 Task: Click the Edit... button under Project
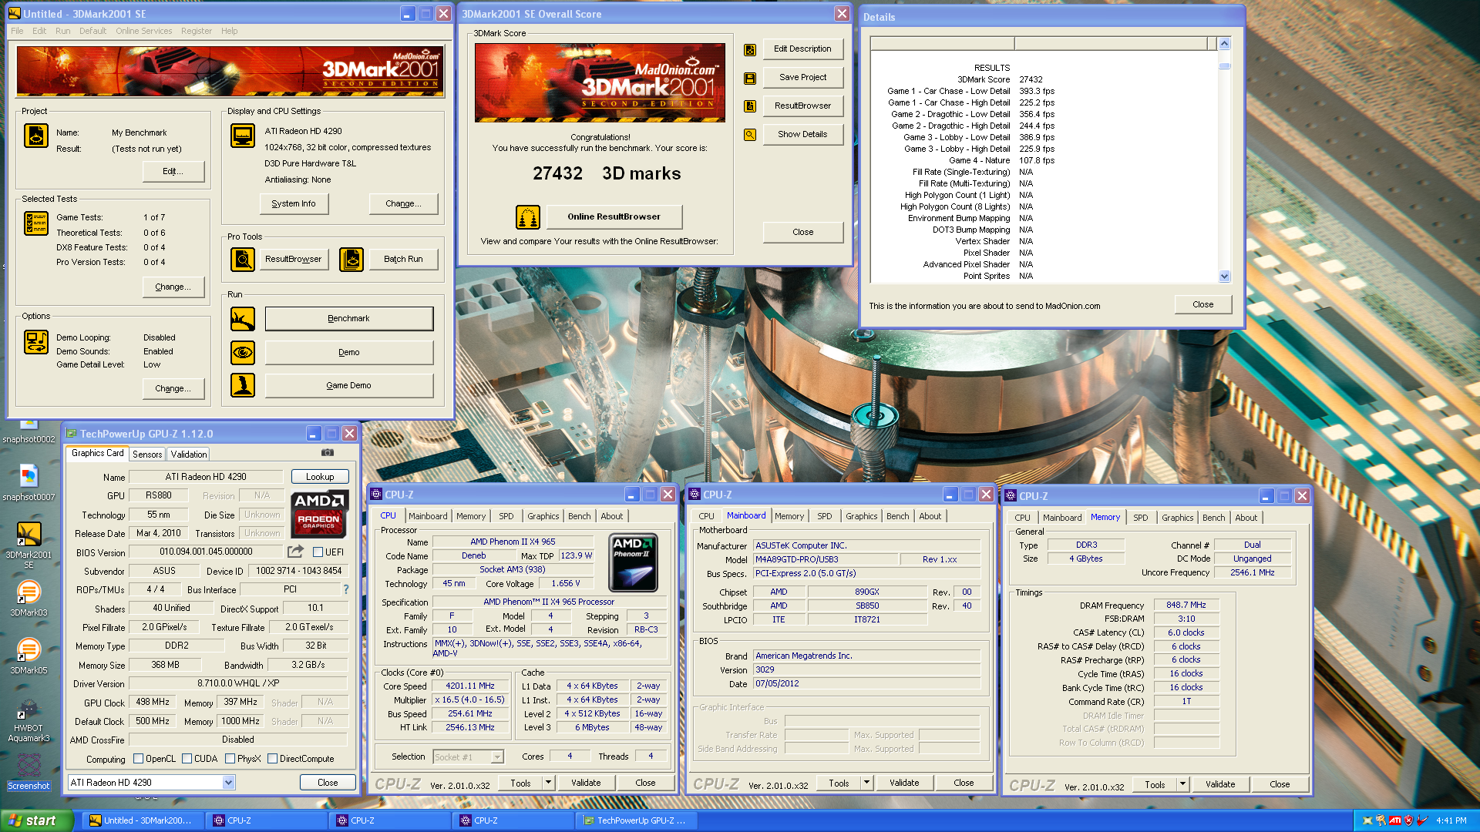point(173,171)
